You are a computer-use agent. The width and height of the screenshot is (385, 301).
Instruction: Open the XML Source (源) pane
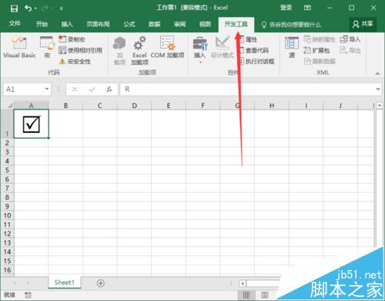coord(292,47)
